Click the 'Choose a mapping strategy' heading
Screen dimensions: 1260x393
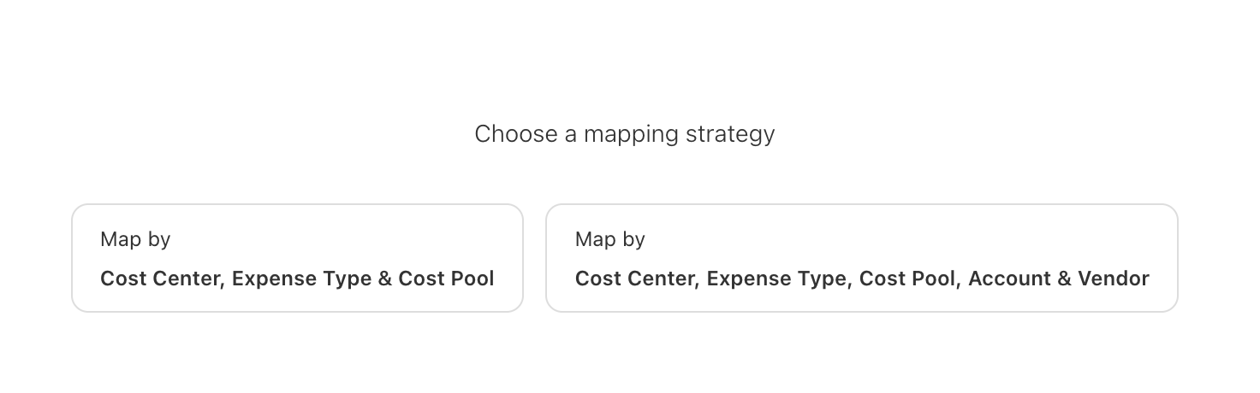point(624,134)
